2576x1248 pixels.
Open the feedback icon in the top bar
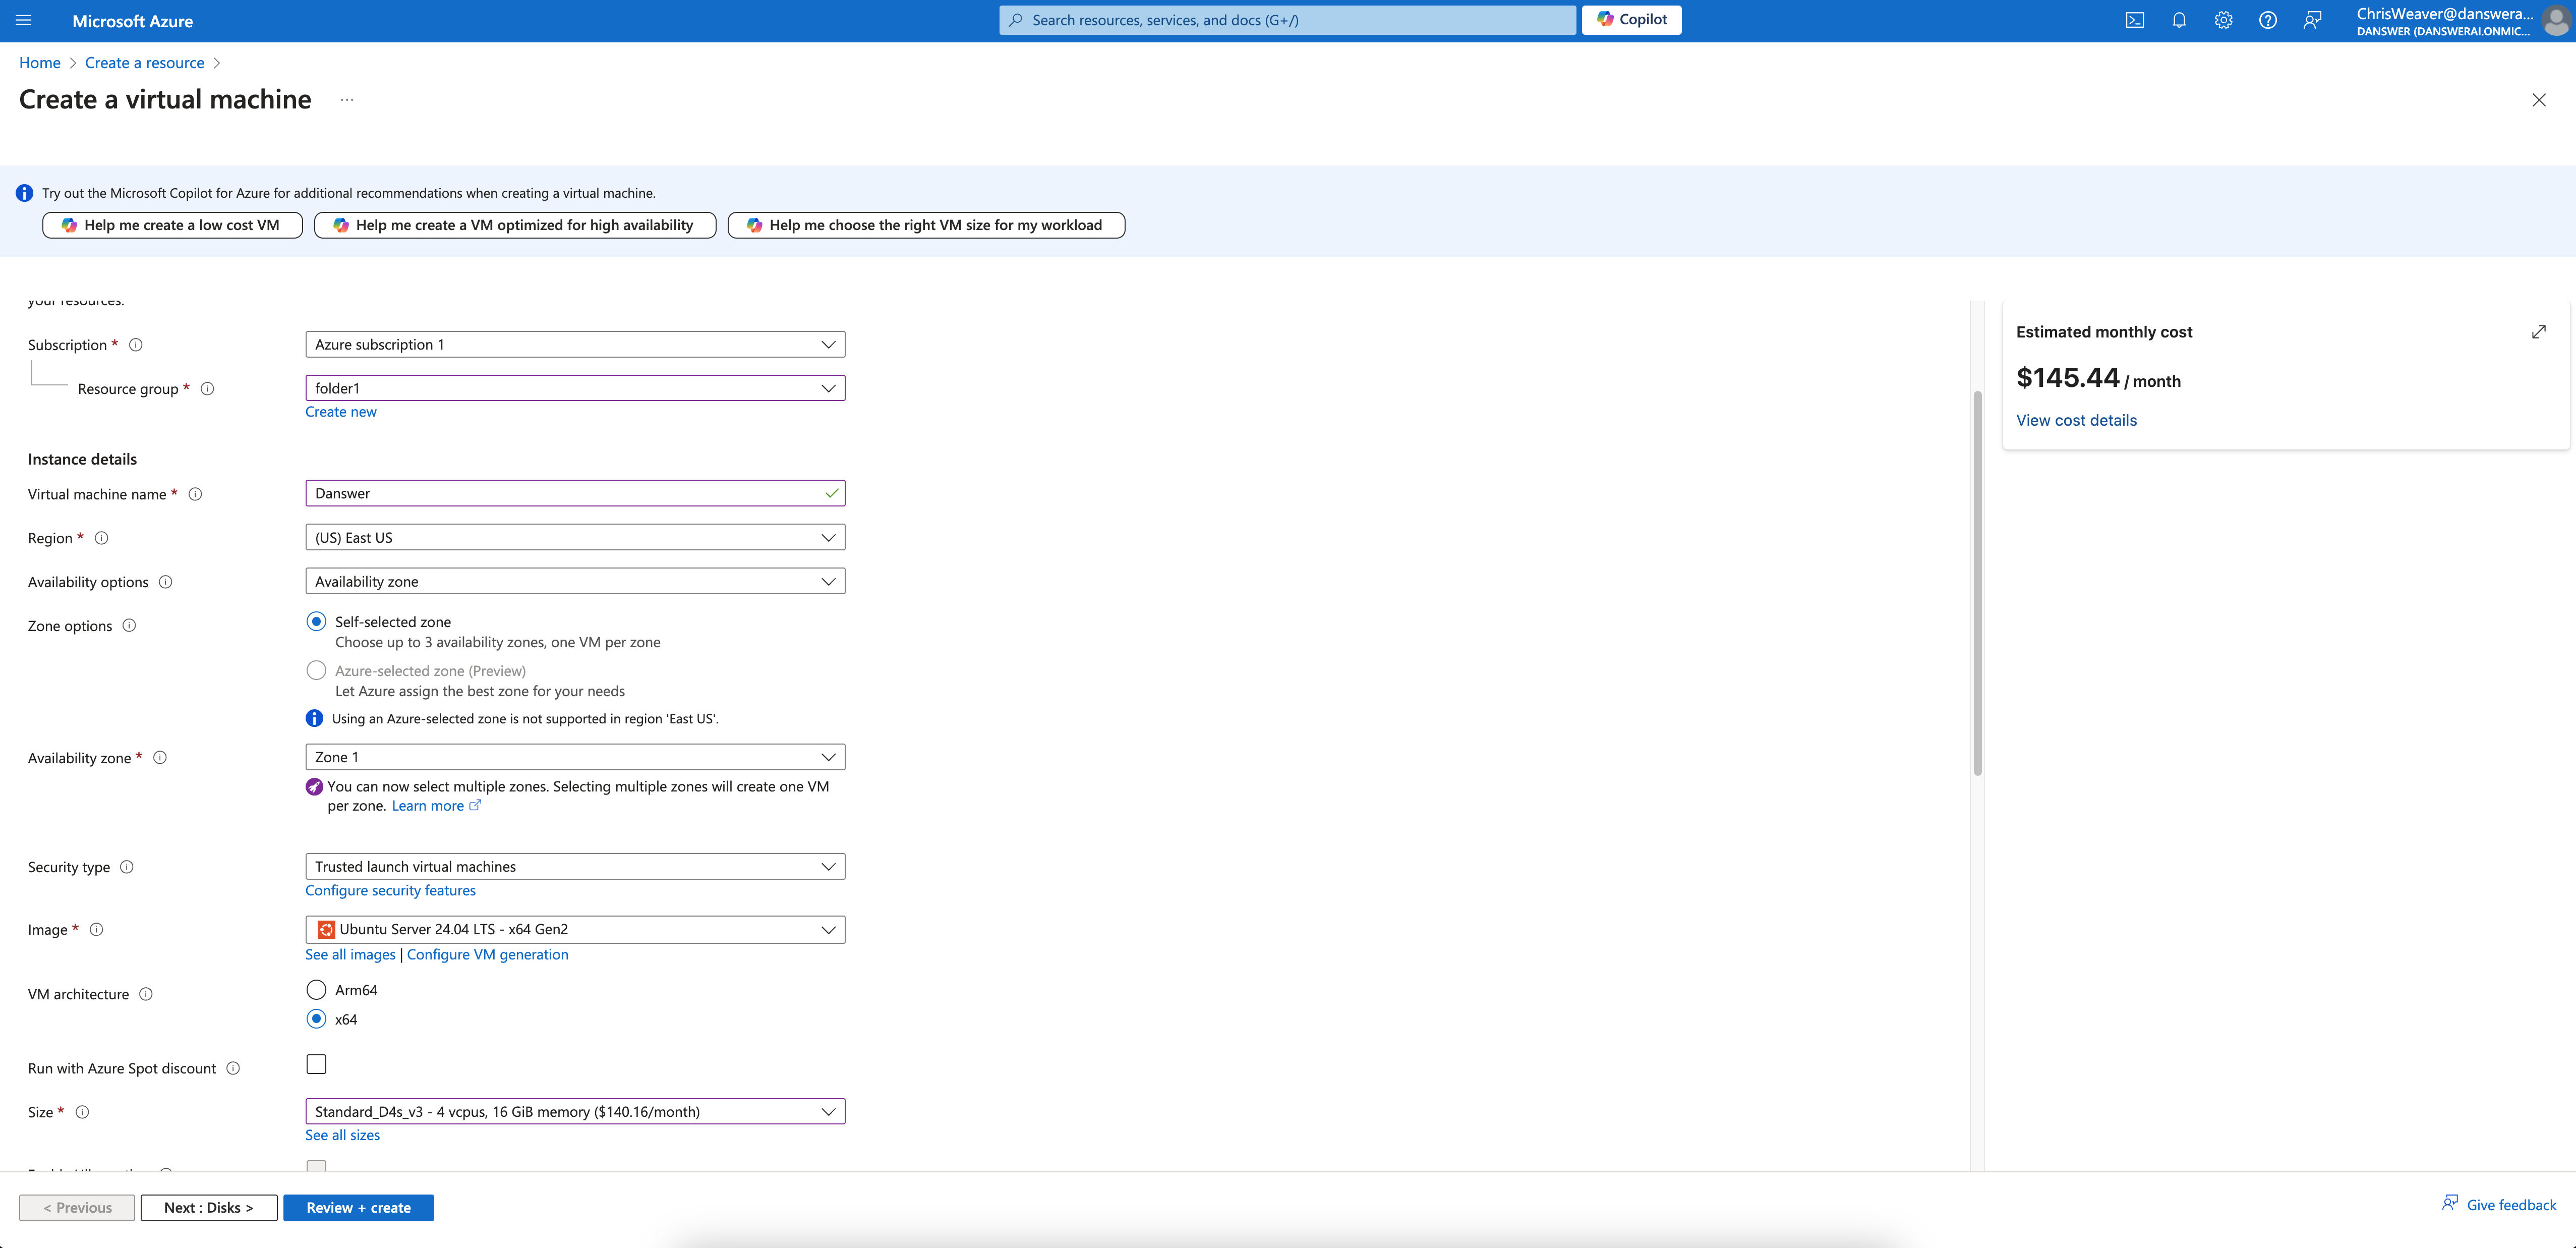[x=2313, y=20]
